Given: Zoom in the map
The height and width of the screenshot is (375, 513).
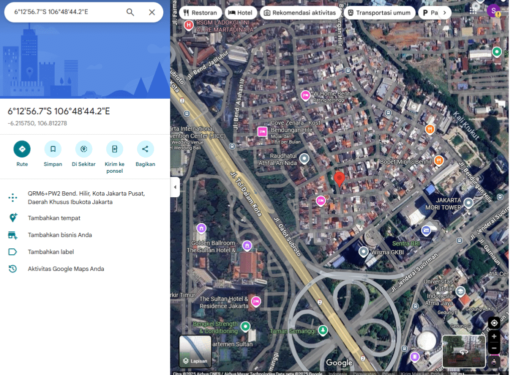Looking at the screenshot, I should coord(494,336).
